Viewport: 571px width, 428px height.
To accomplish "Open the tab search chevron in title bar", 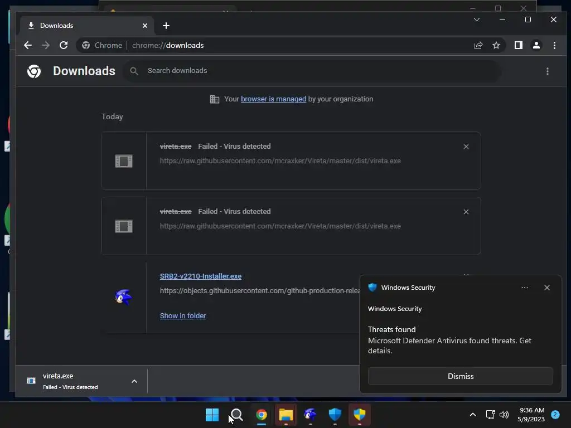I will tap(477, 20).
